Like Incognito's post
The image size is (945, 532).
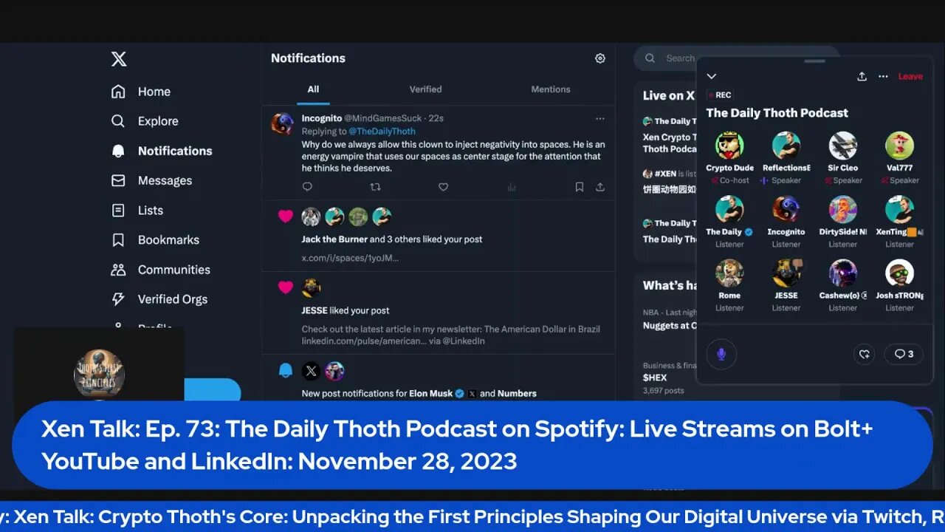(443, 187)
